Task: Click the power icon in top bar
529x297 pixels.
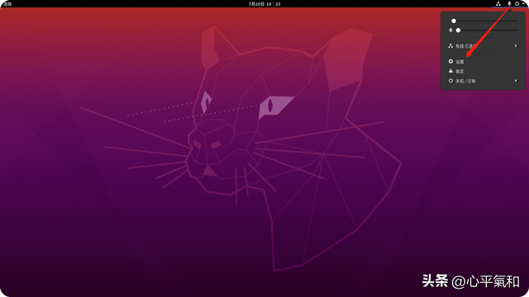Action: point(517,3)
